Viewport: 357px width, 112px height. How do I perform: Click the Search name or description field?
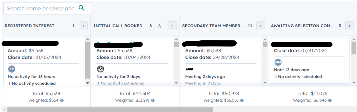pos(41,8)
